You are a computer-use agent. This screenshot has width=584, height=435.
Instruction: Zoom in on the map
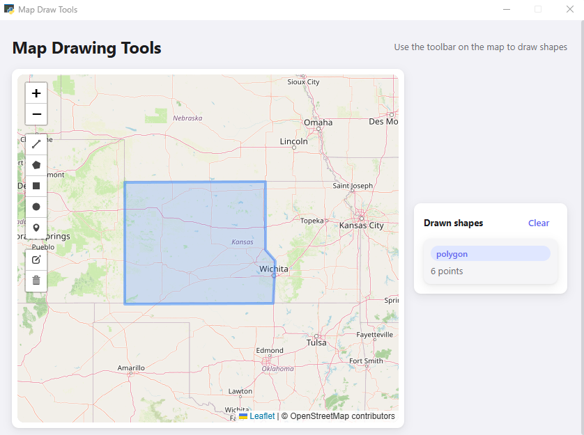(36, 93)
